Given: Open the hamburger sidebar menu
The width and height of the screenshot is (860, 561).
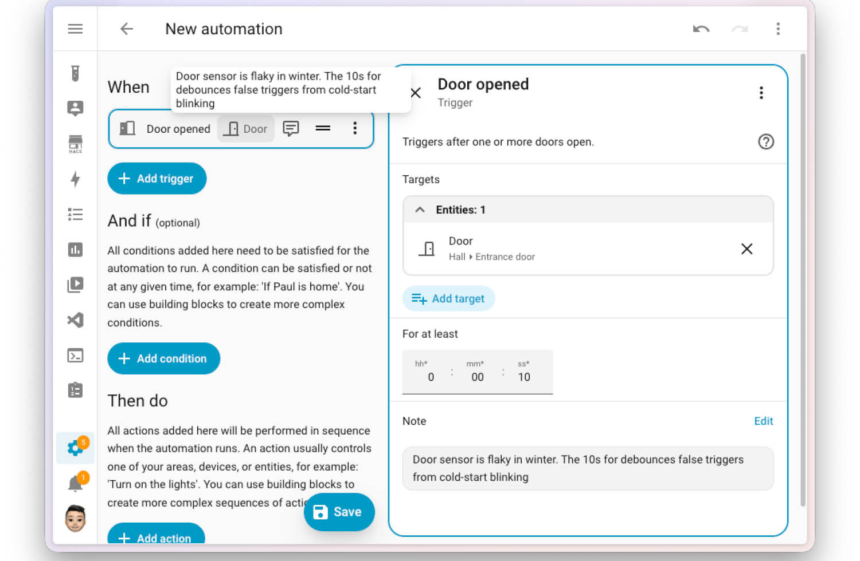Looking at the screenshot, I should [x=75, y=29].
